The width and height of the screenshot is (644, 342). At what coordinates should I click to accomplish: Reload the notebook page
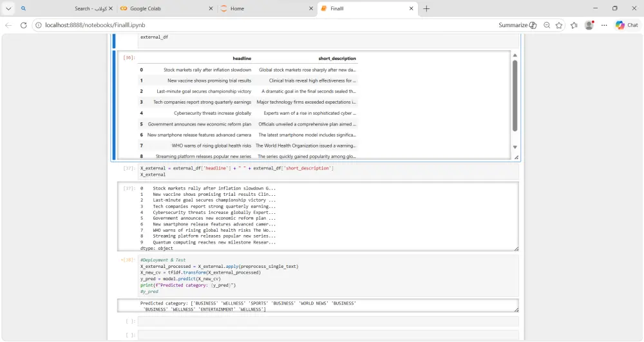pos(23,25)
